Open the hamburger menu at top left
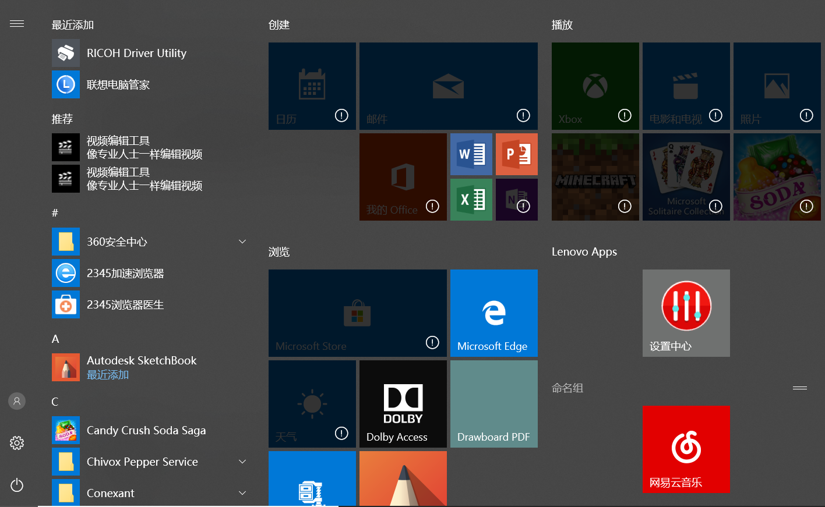Image resolution: width=825 pixels, height=507 pixels. (17, 23)
